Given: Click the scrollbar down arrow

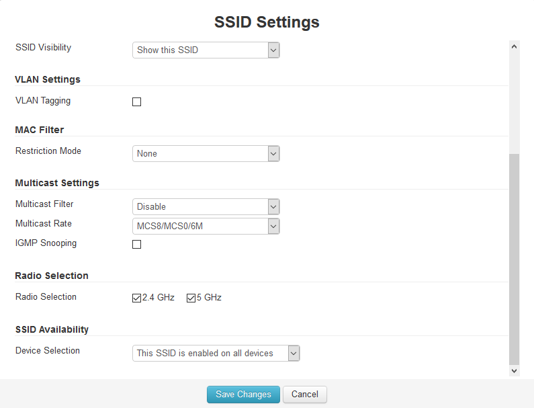Looking at the screenshot, I should 515,371.
